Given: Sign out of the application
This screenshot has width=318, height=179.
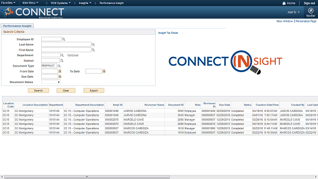Looking at the screenshot, I should coord(309,3).
